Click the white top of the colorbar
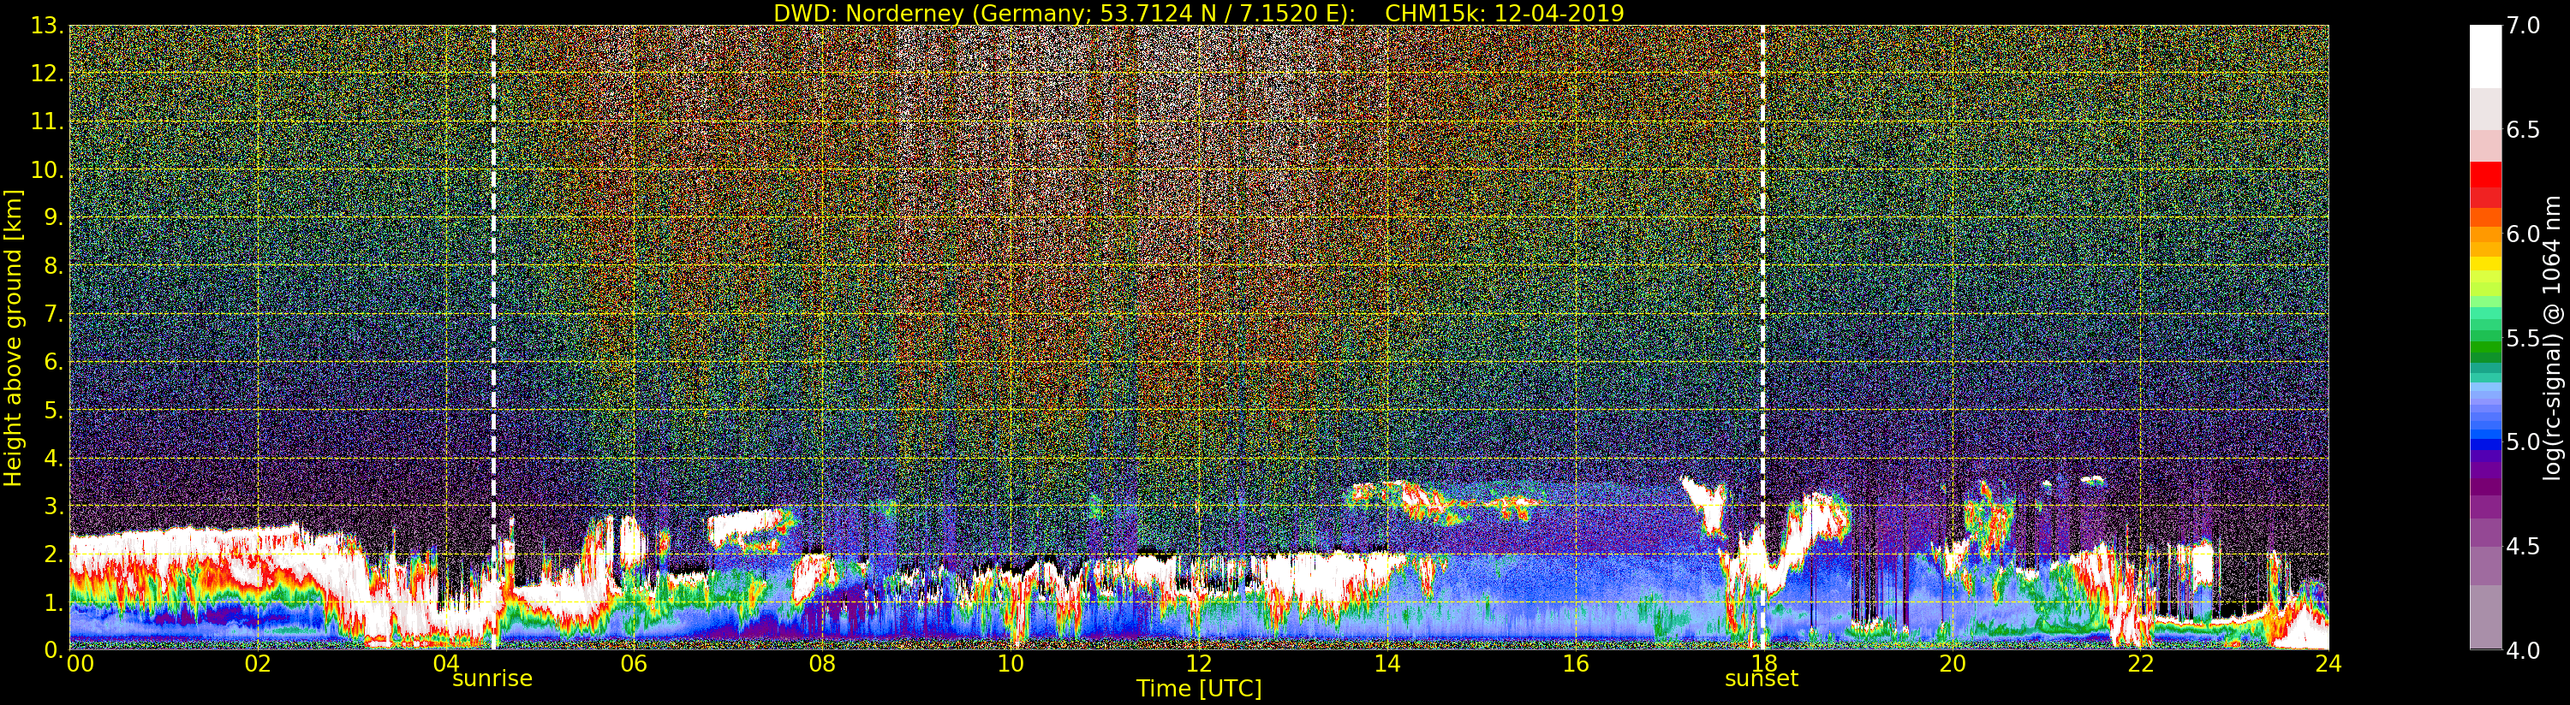The image size is (2570, 705). 2485,55
